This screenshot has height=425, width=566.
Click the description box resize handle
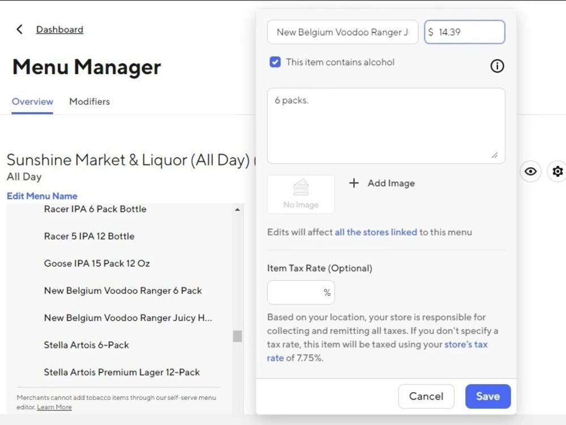tap(495, 155)
